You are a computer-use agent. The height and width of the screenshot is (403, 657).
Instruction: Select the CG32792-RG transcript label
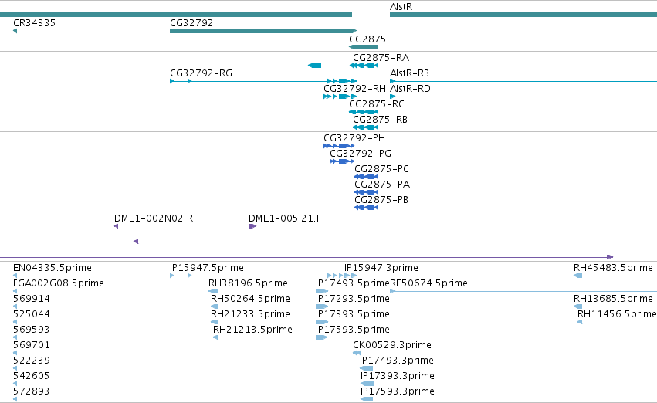(202, 73)
